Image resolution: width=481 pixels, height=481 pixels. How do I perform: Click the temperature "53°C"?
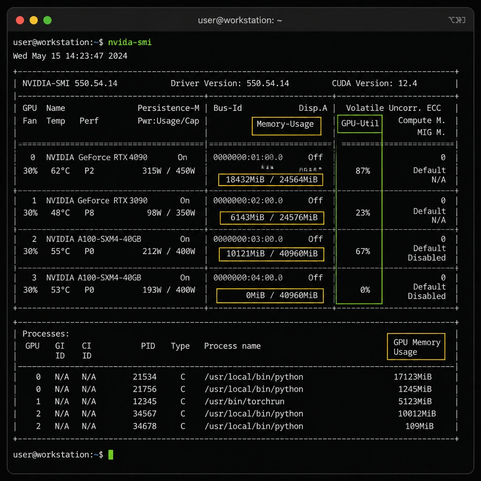pos(61,290)
